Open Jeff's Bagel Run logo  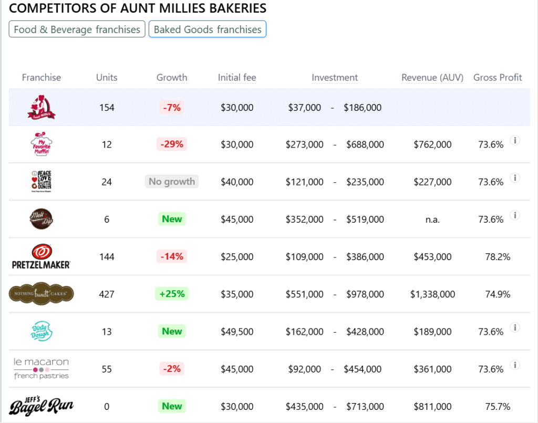(x=41, y=406)
